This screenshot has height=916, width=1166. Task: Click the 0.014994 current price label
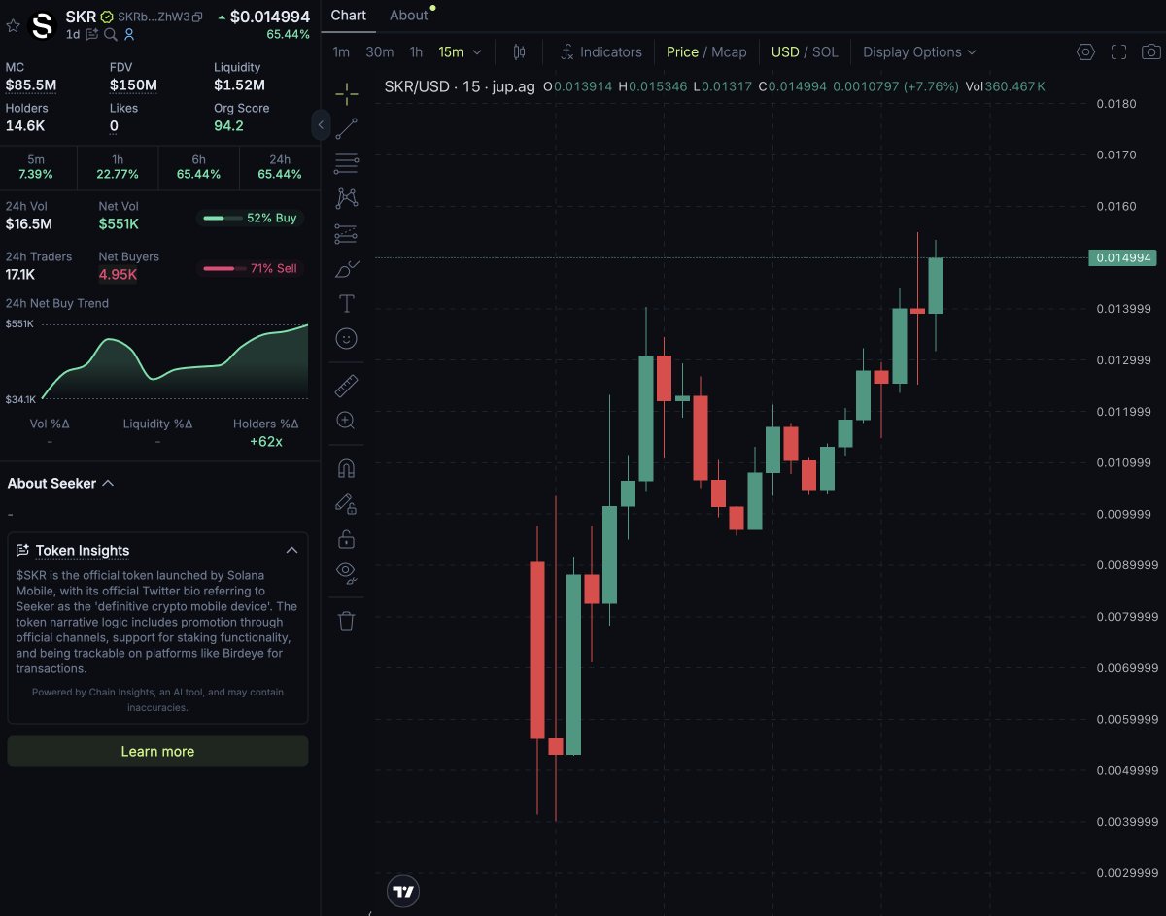(1122, 258)
